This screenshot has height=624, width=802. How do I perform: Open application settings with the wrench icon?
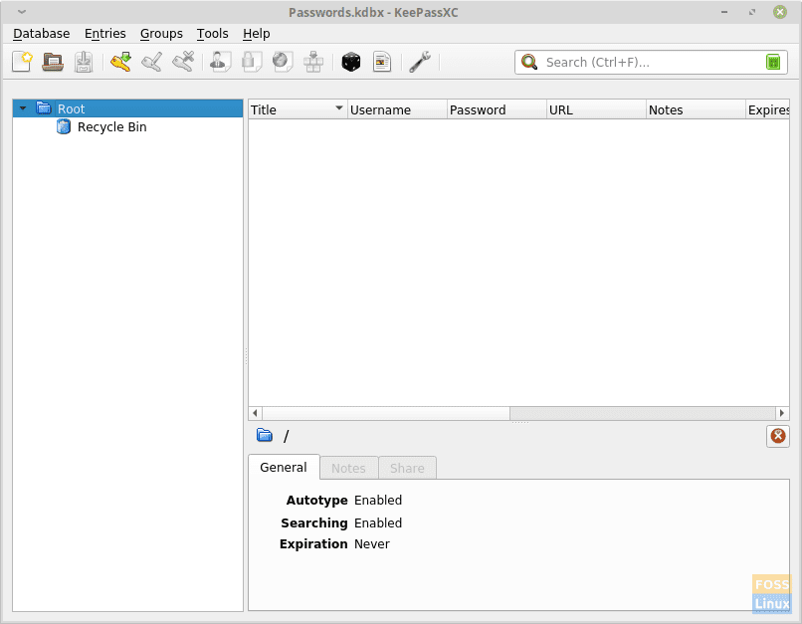click(x=420, y=61)
